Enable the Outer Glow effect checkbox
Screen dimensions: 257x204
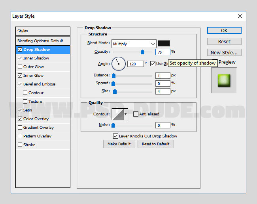[x=20, y=67]
